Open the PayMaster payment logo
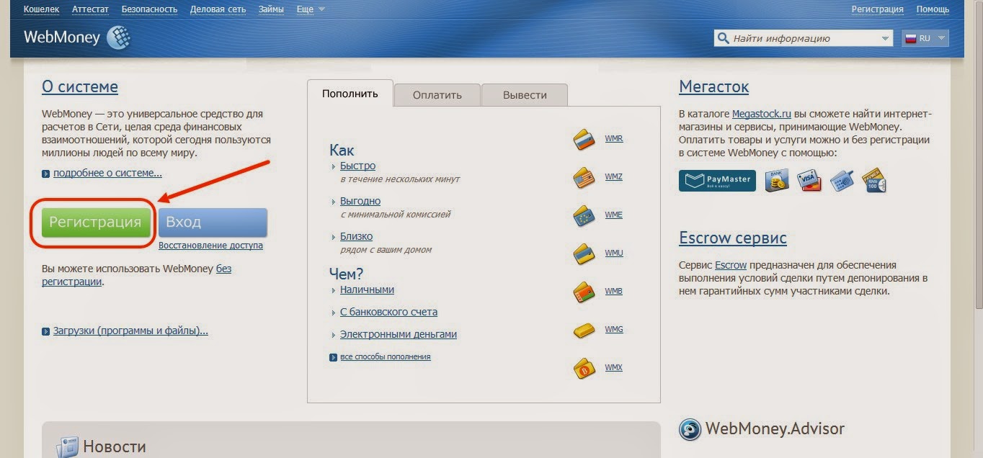The image size is (983, 458). (x=717, y=180)
